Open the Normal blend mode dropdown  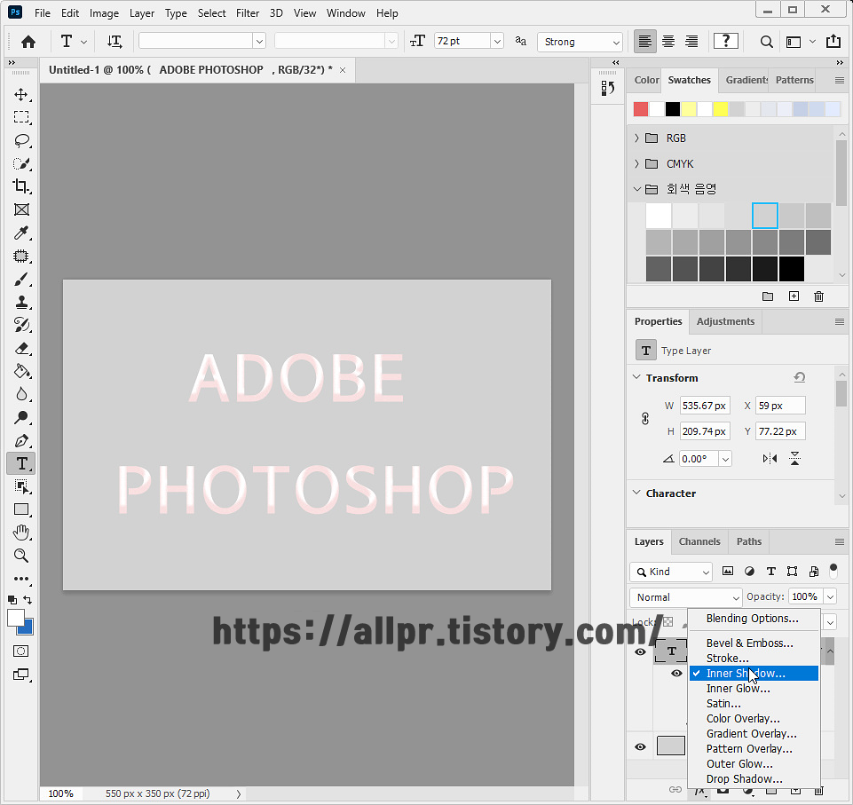pyautogui.click(x=686, y=597)
